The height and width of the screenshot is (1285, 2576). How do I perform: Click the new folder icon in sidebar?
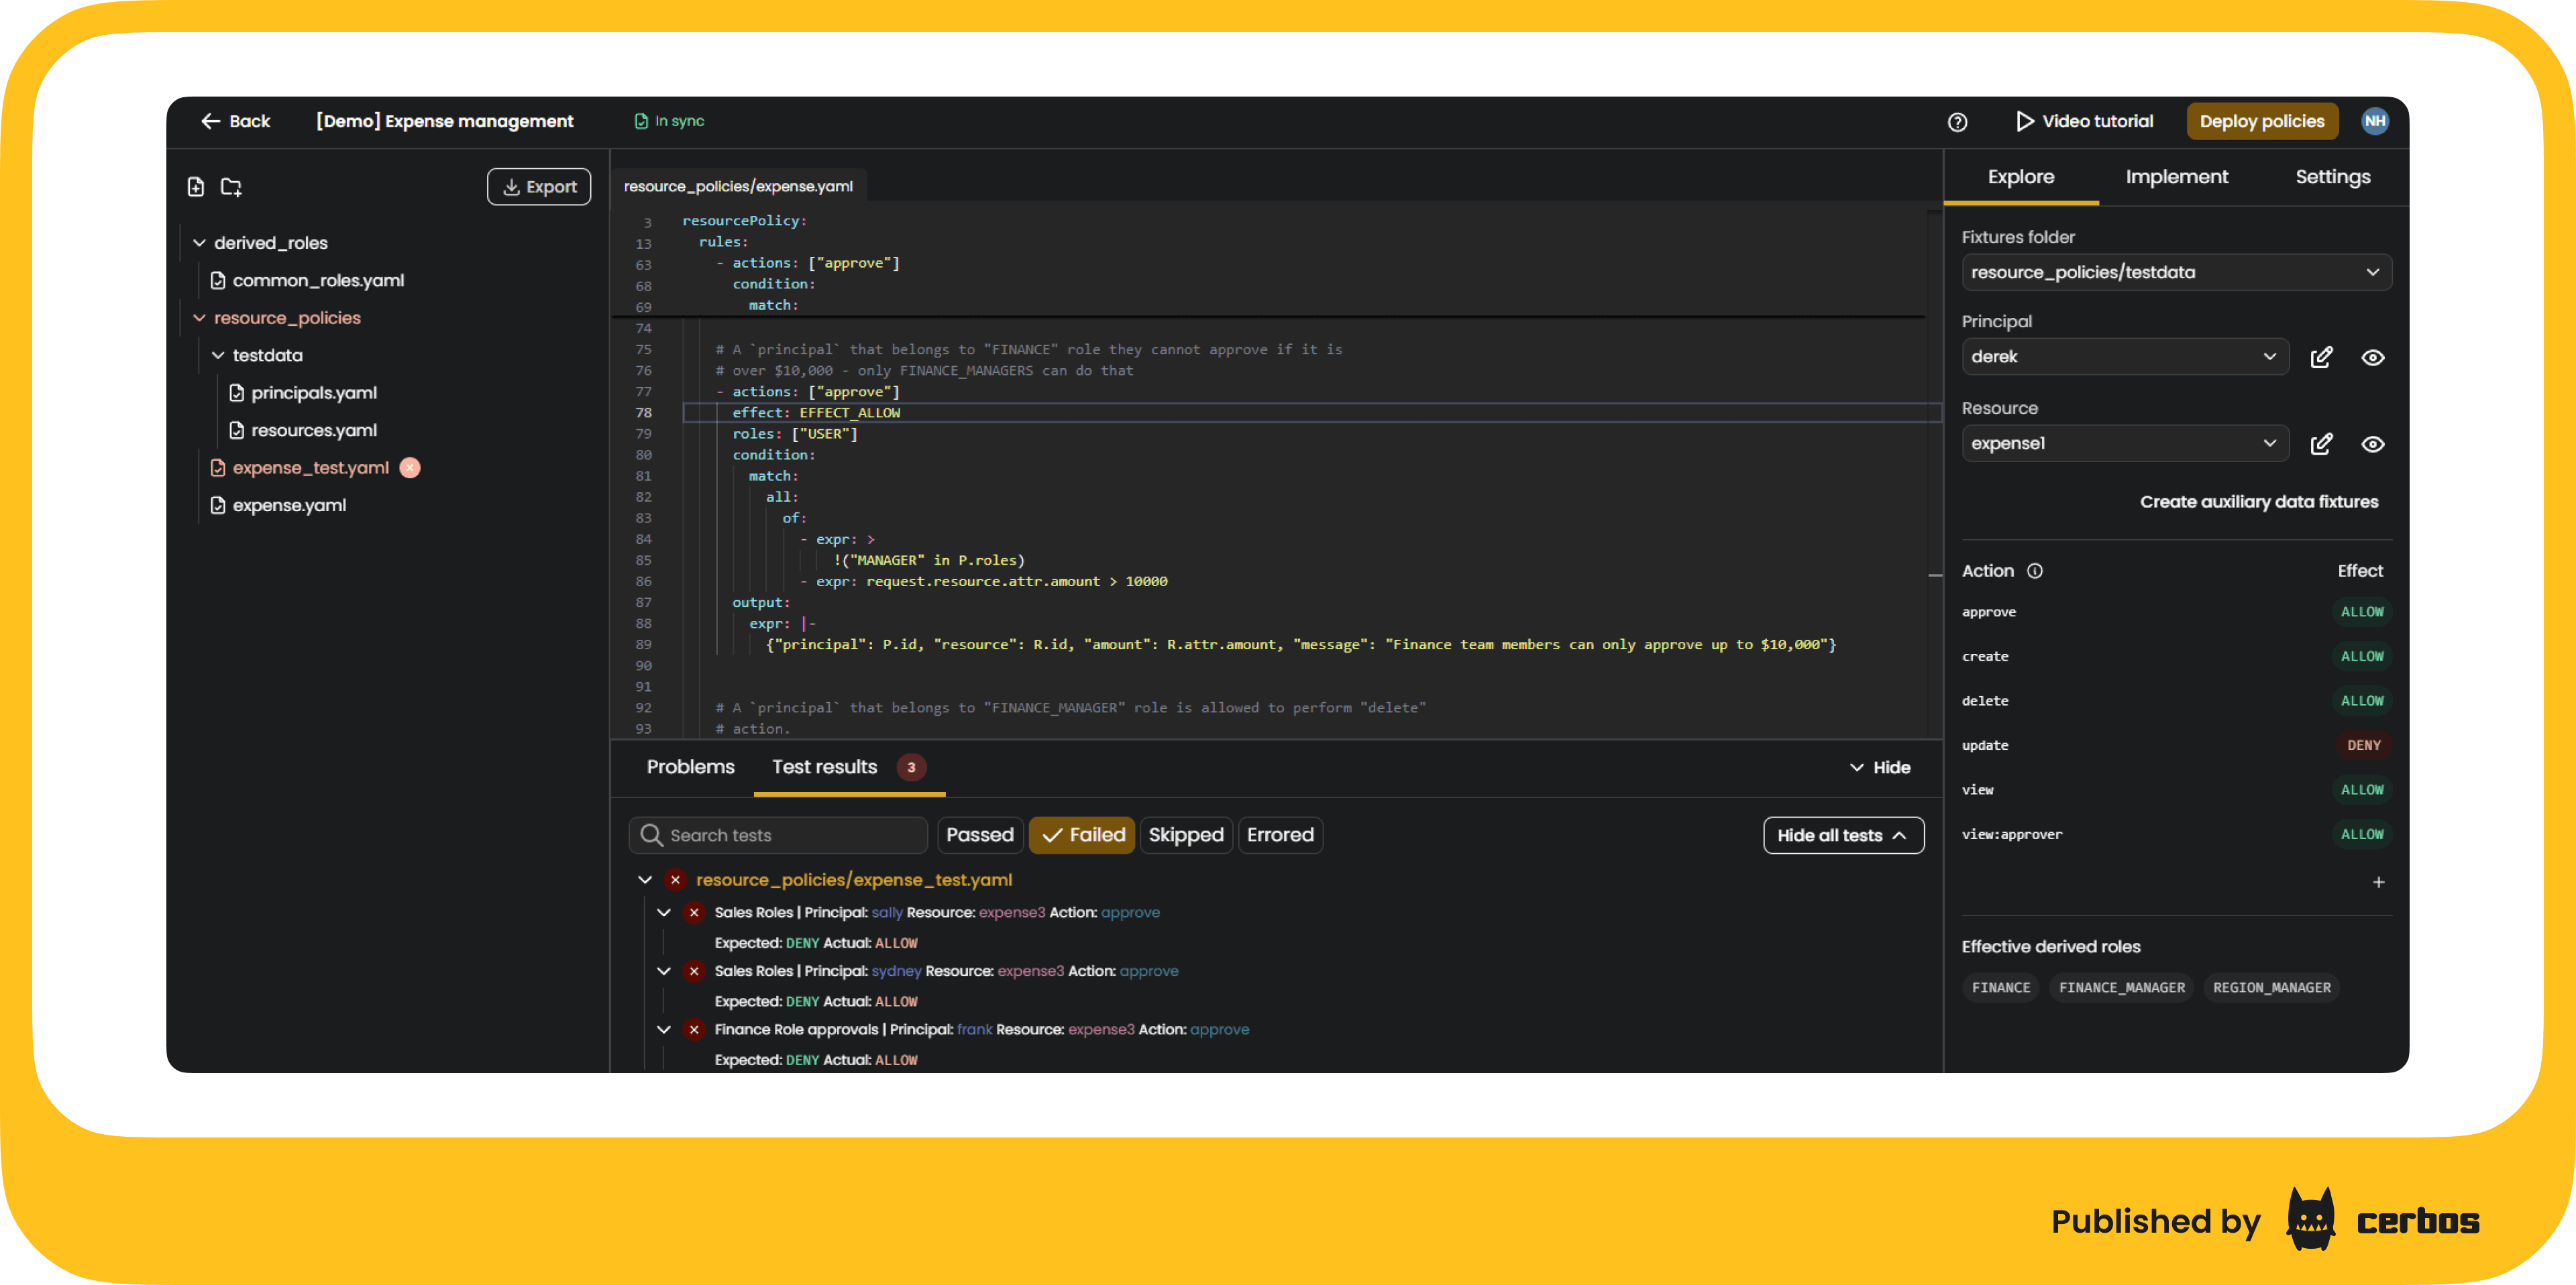[x=231, y=187]
